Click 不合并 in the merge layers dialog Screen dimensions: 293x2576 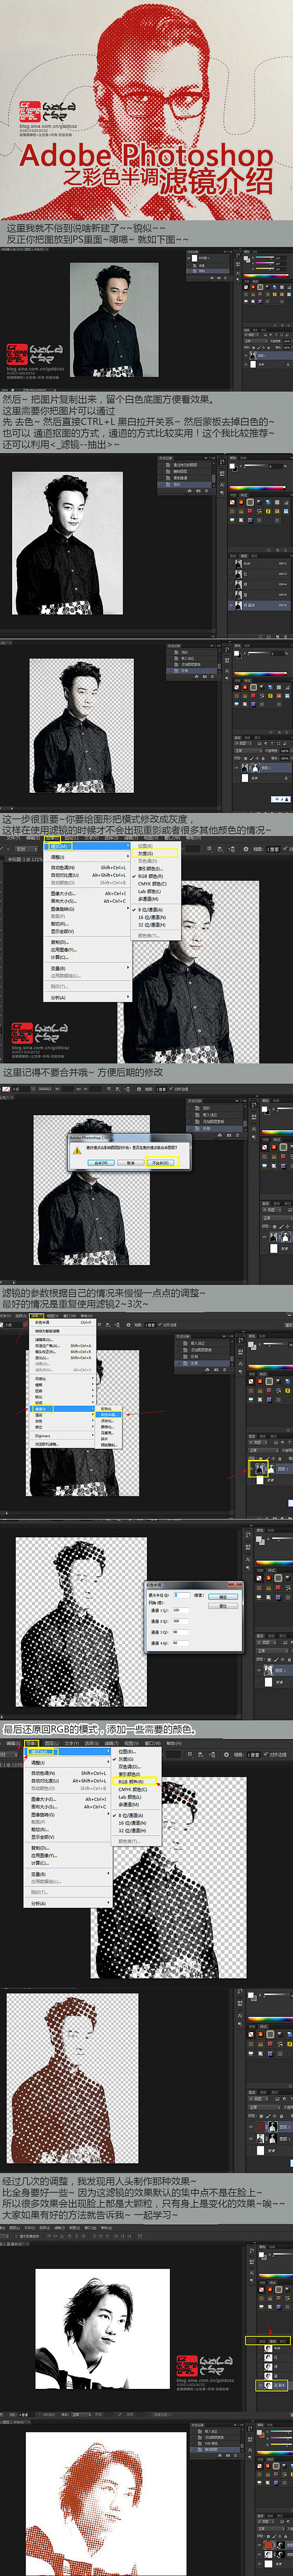(161, 1163)
